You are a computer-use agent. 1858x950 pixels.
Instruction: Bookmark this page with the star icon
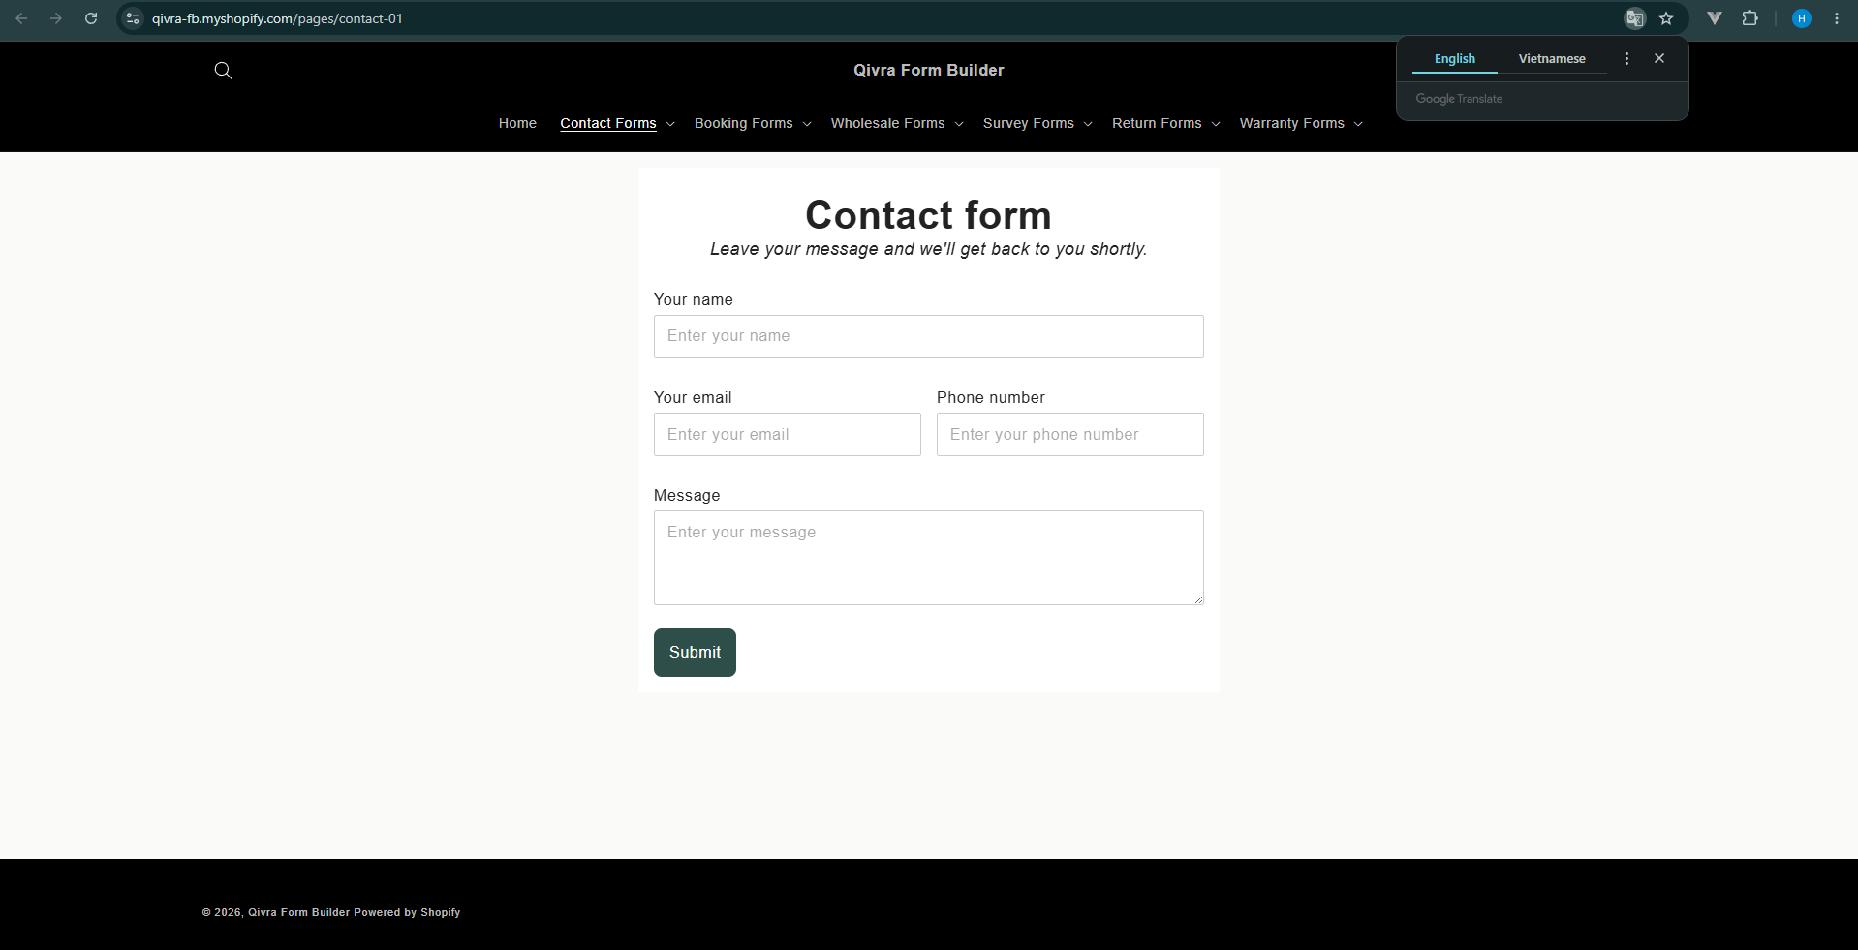click(1666, 18)
